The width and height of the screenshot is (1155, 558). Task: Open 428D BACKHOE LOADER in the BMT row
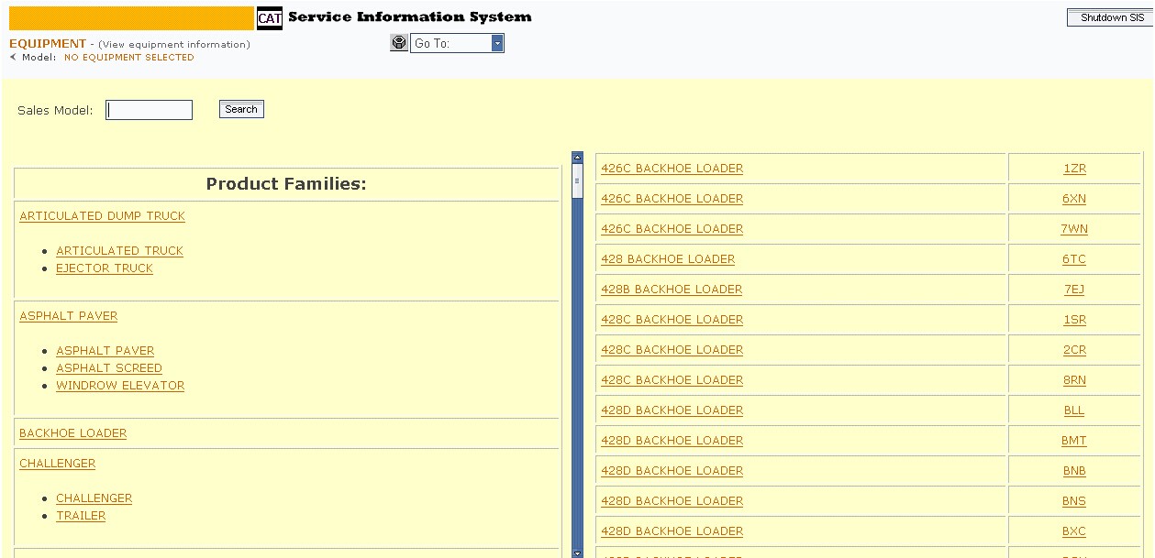(x=672, y=441)
